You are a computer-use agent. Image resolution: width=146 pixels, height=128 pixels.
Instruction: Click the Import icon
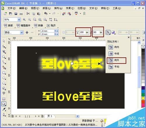coord(64,14)
